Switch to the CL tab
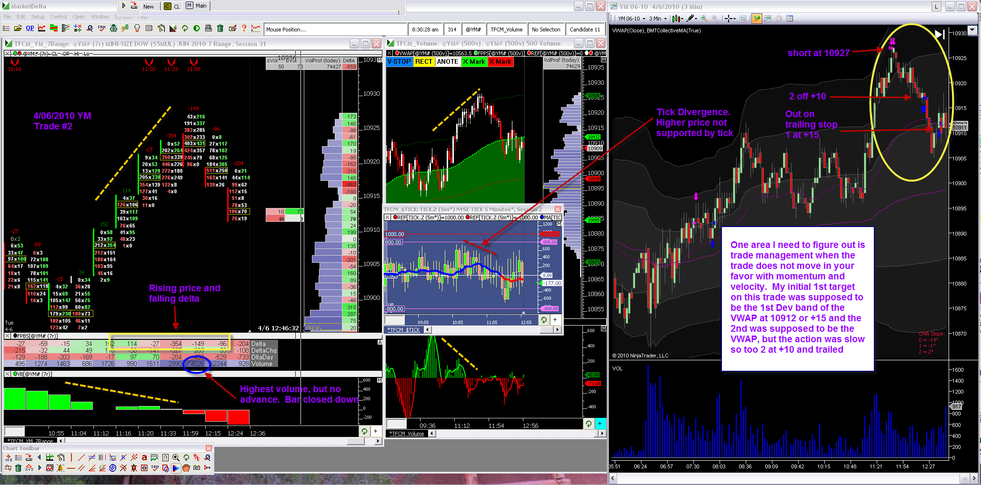Image resolution: width=981 pixels, height=485 pixels. [172, 6]
